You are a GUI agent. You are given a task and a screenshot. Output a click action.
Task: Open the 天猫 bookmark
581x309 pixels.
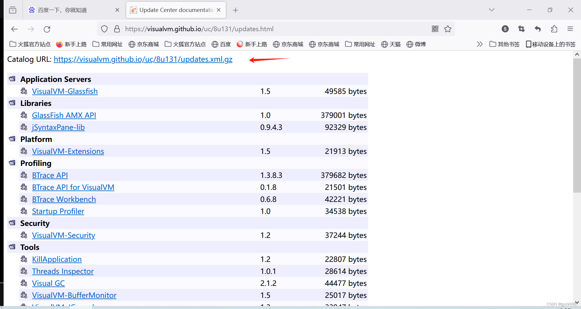coord(391,44)
